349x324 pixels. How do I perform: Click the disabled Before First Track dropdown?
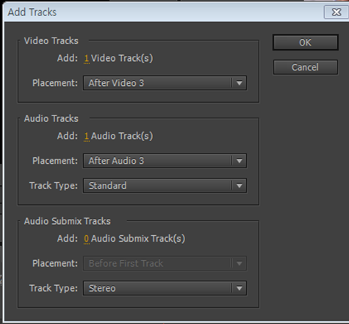pos(165,264)
